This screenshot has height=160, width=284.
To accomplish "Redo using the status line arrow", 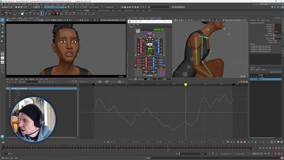I will point(27,7).
